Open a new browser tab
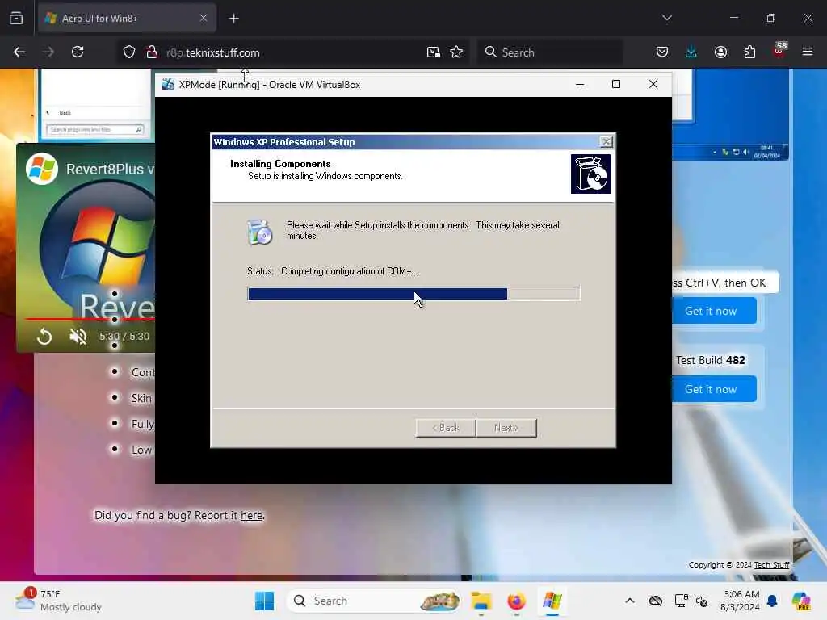 coord(233,19)
